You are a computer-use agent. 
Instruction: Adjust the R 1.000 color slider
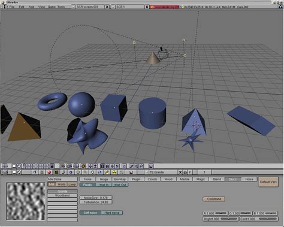point(215,213)
